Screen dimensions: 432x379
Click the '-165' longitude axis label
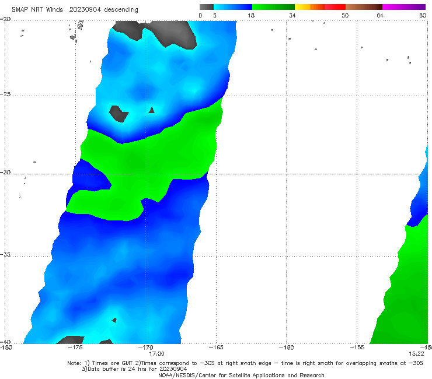click(216, 348)
